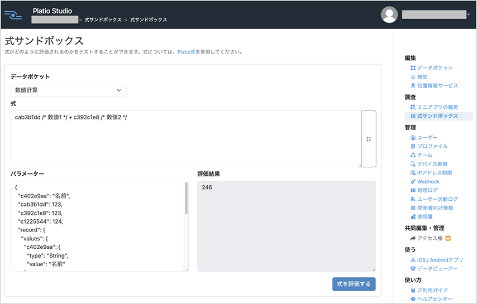Image resolution: width=477 pixels, height=304 pixels.
Task: Click the IPアドレス制限 globe icon
Action: (x=413, y=173)
